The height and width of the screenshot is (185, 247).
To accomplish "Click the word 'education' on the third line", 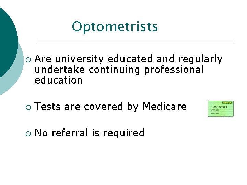I will (x=58, y=81).
